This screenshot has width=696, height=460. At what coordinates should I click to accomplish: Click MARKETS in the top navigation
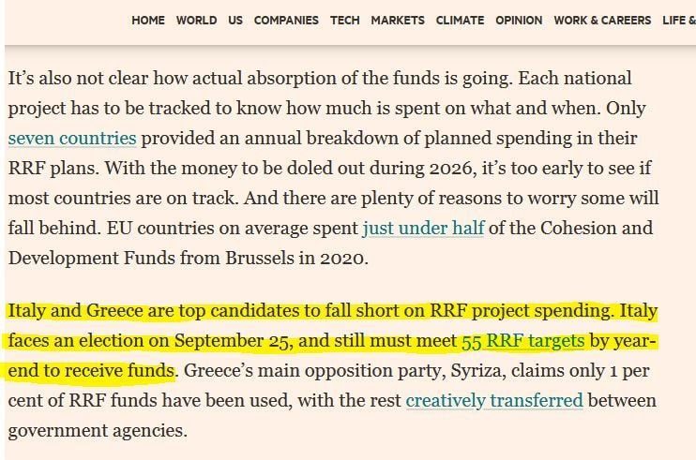(398, 20)
